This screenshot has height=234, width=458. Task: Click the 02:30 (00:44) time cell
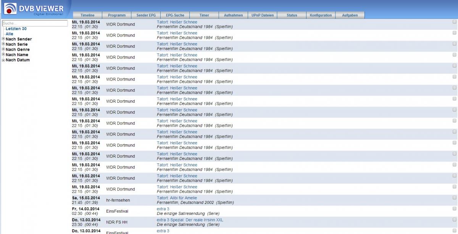click(85, 214)
